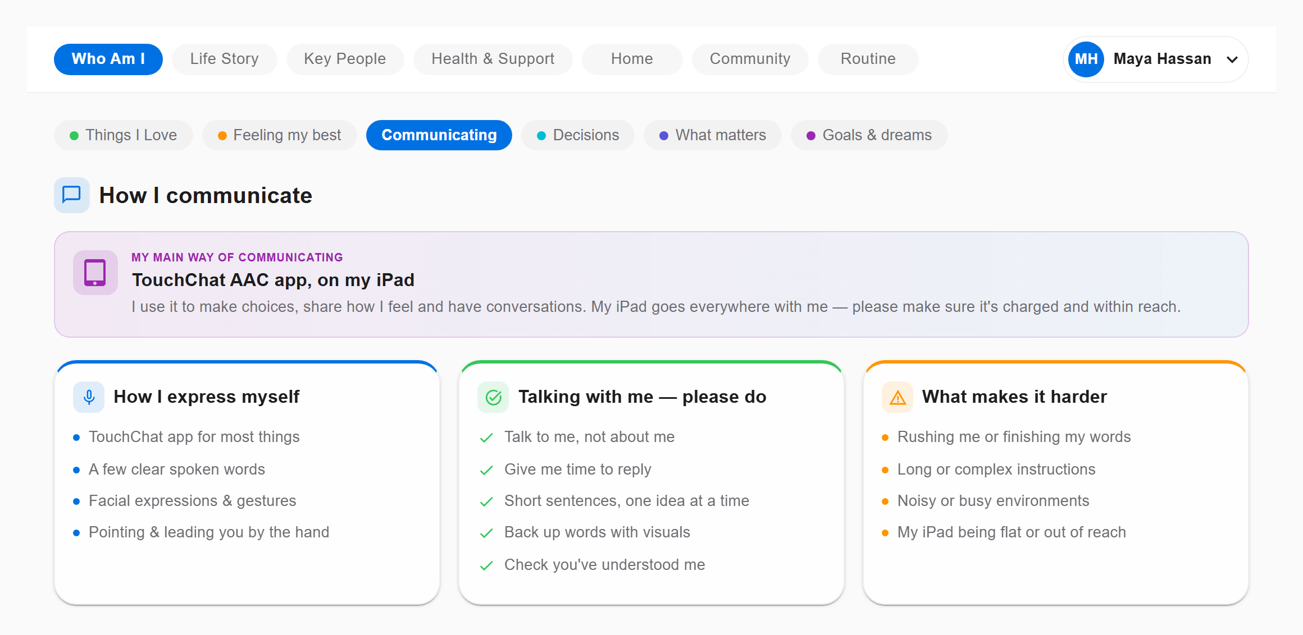Expand the Maya Hassan profile dropdown chevron

coord(1232,59)
